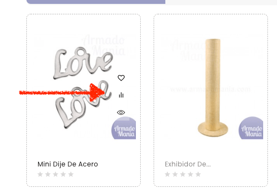Rate Mini Dije De Acero five stars

point(71,174)
